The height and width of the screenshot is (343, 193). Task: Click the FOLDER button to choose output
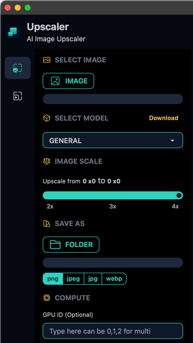[x=71, y=245]
